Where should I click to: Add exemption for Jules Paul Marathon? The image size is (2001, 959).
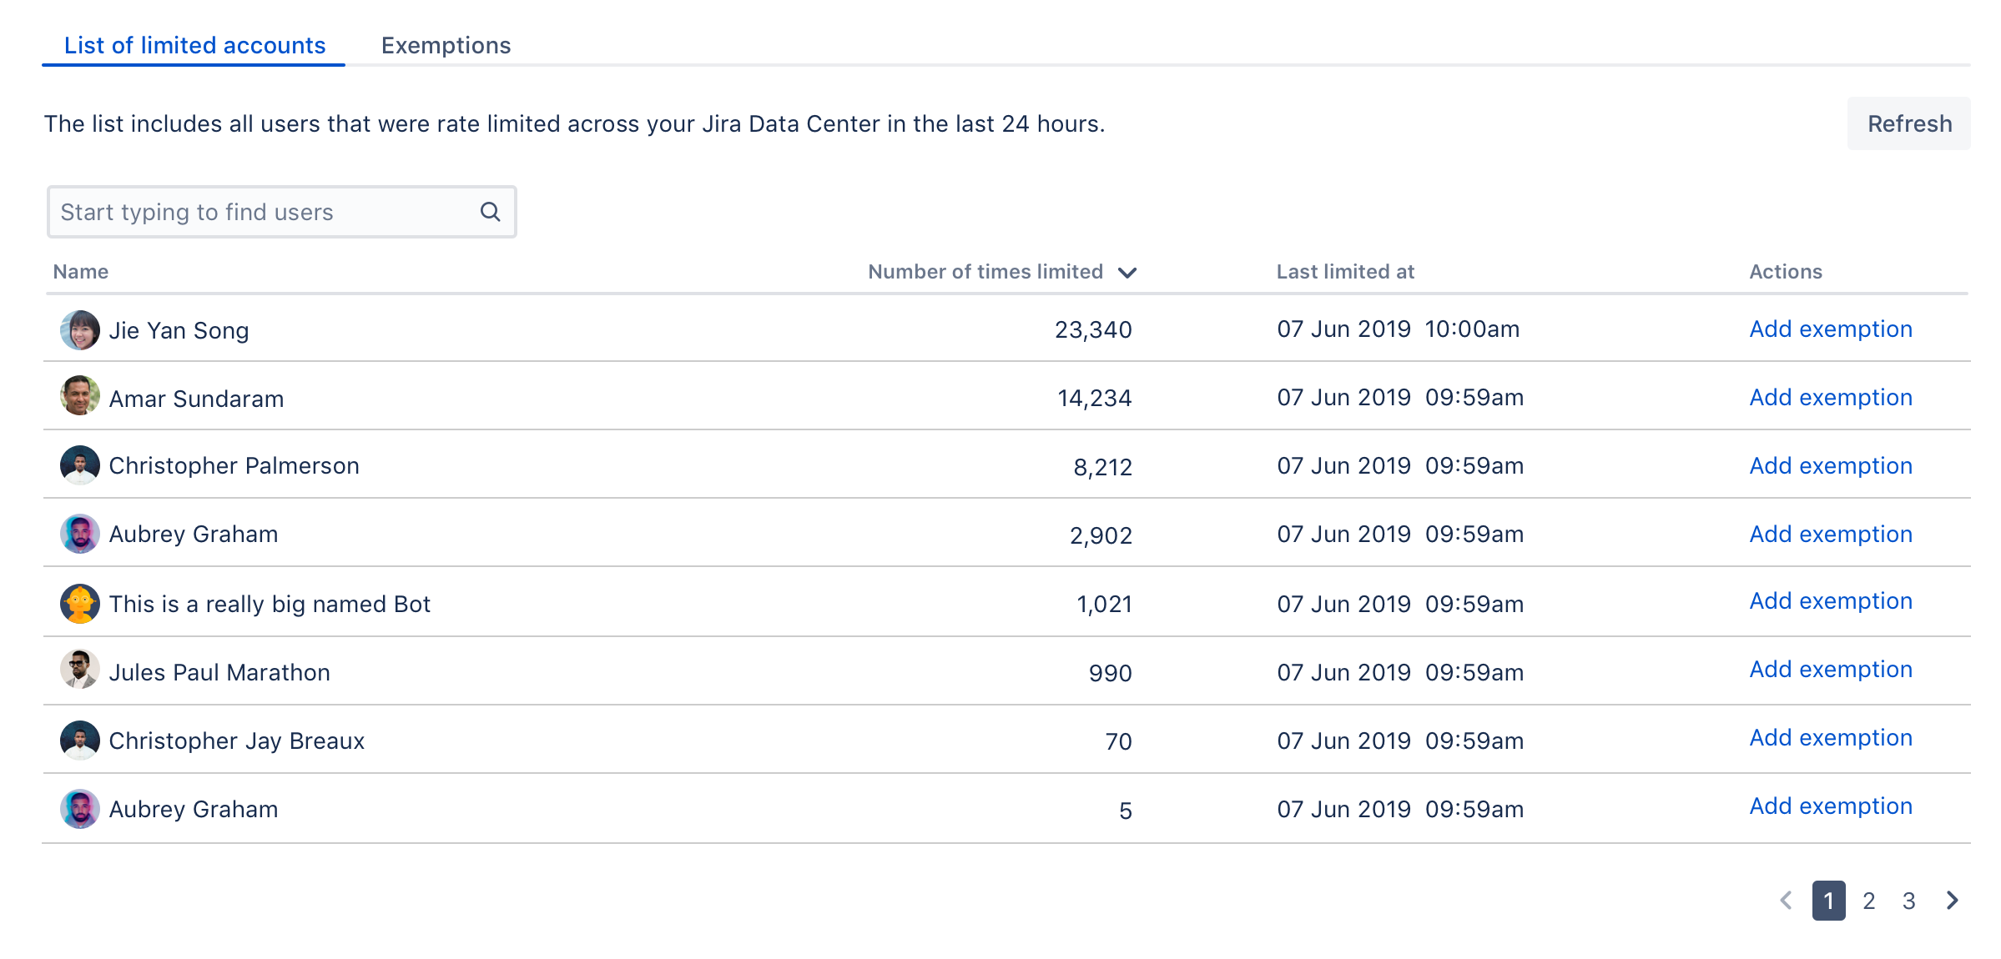tap(1831, 670)
